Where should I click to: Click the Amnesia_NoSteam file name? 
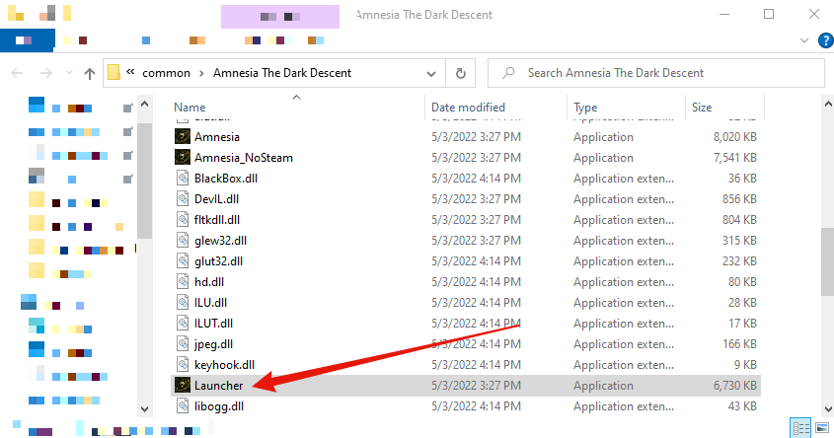pos(244,157)
